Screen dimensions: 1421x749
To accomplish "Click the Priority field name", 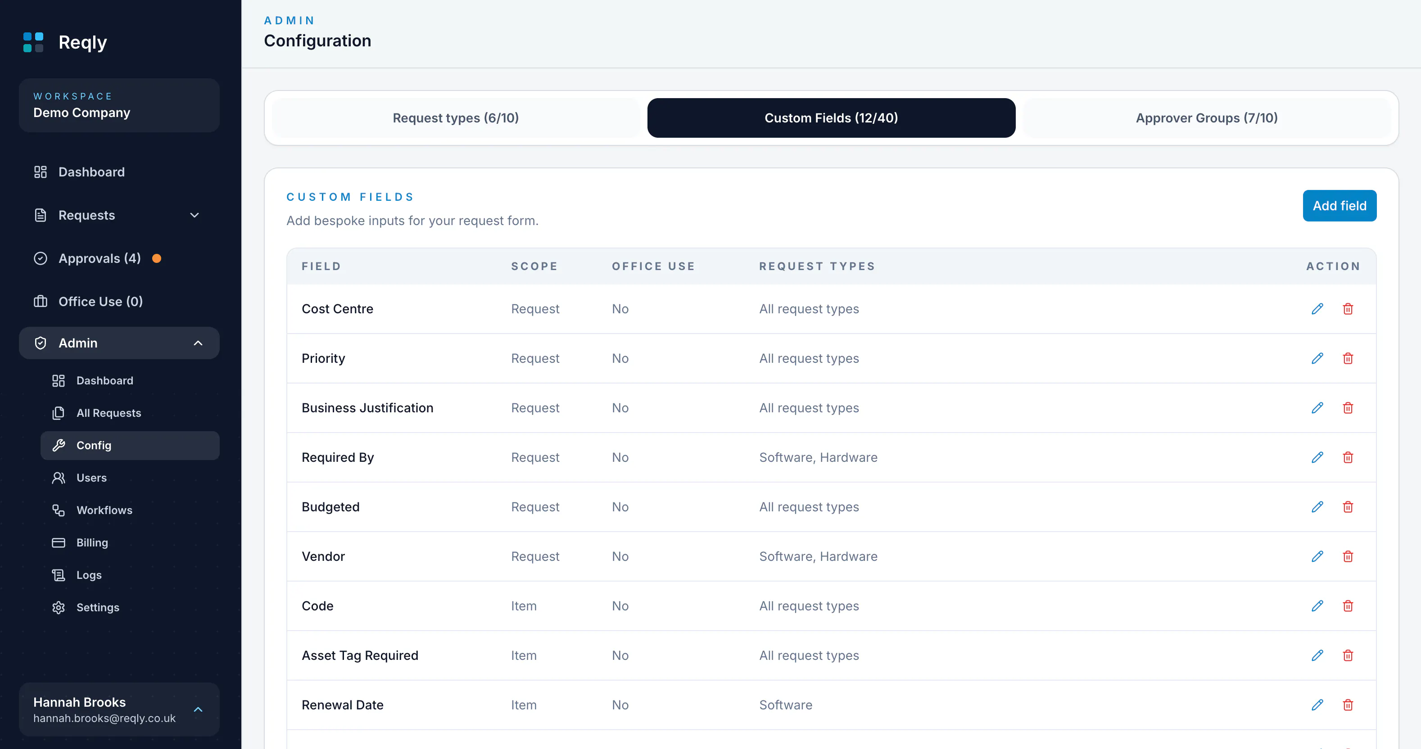I will tap(323, 358).
